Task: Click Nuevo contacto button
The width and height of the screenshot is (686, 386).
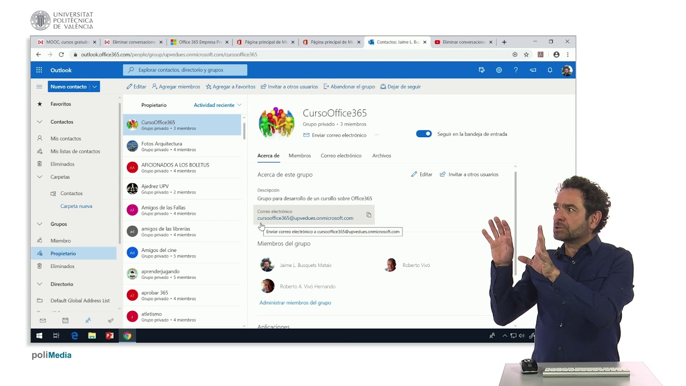Action: [69, 86]
